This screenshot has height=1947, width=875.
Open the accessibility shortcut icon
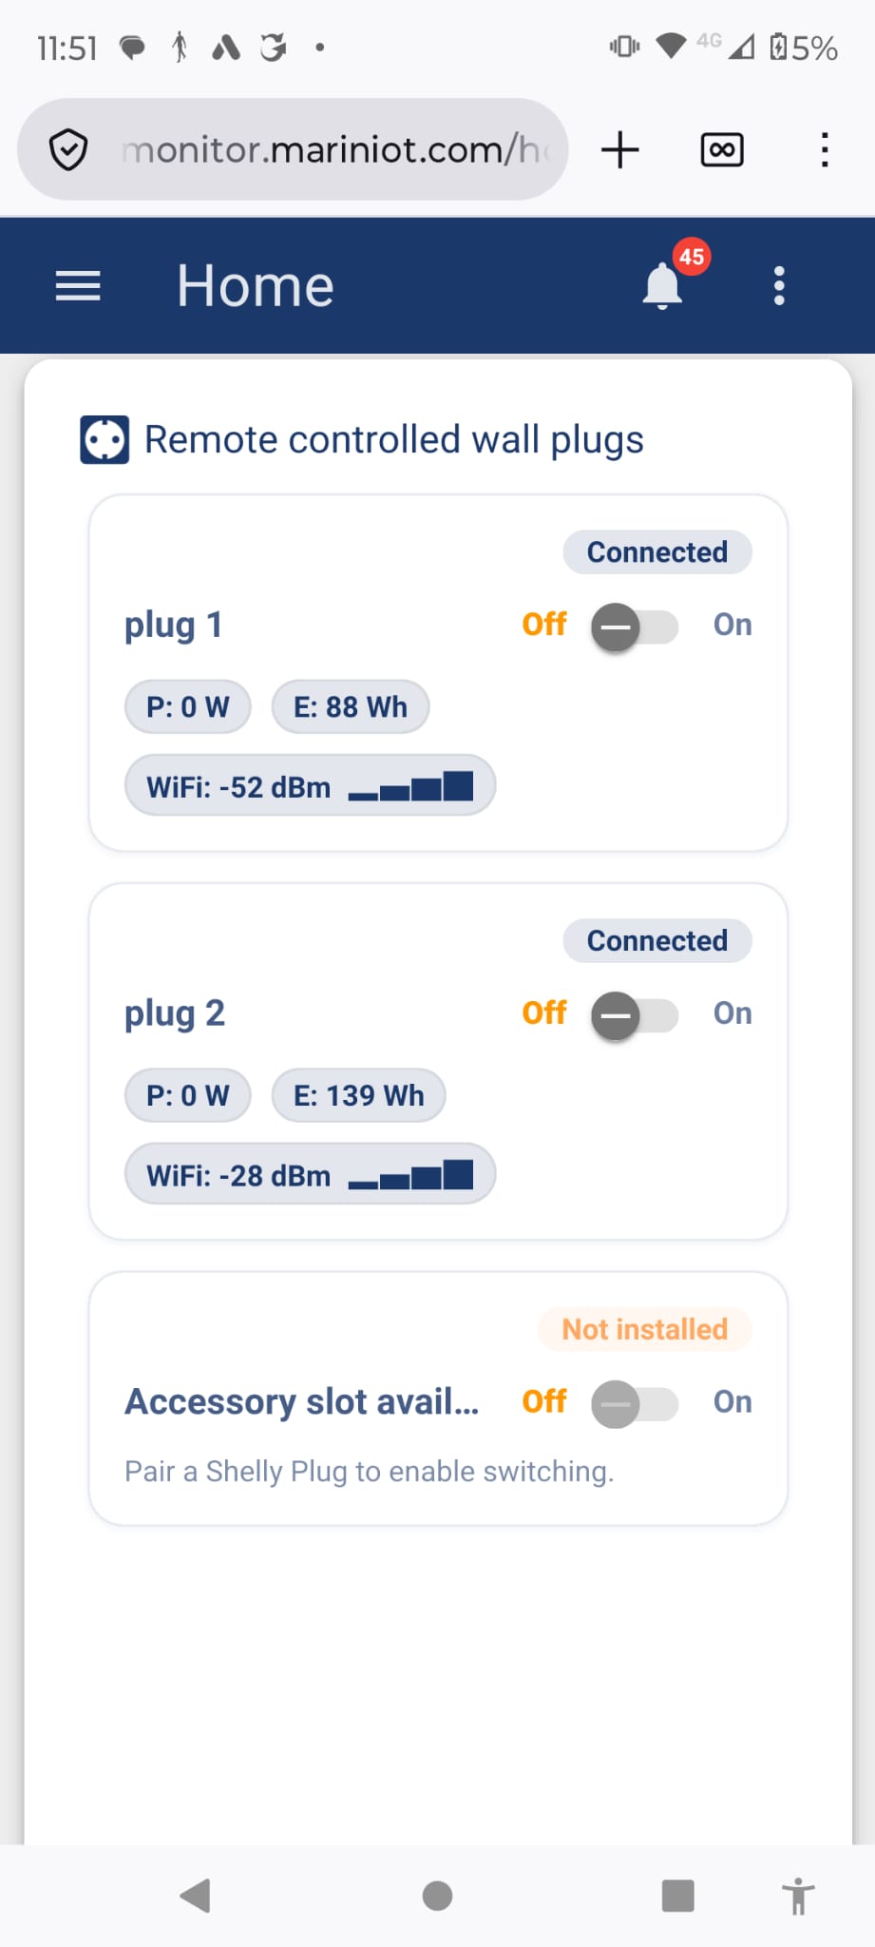coord(798,1897)
